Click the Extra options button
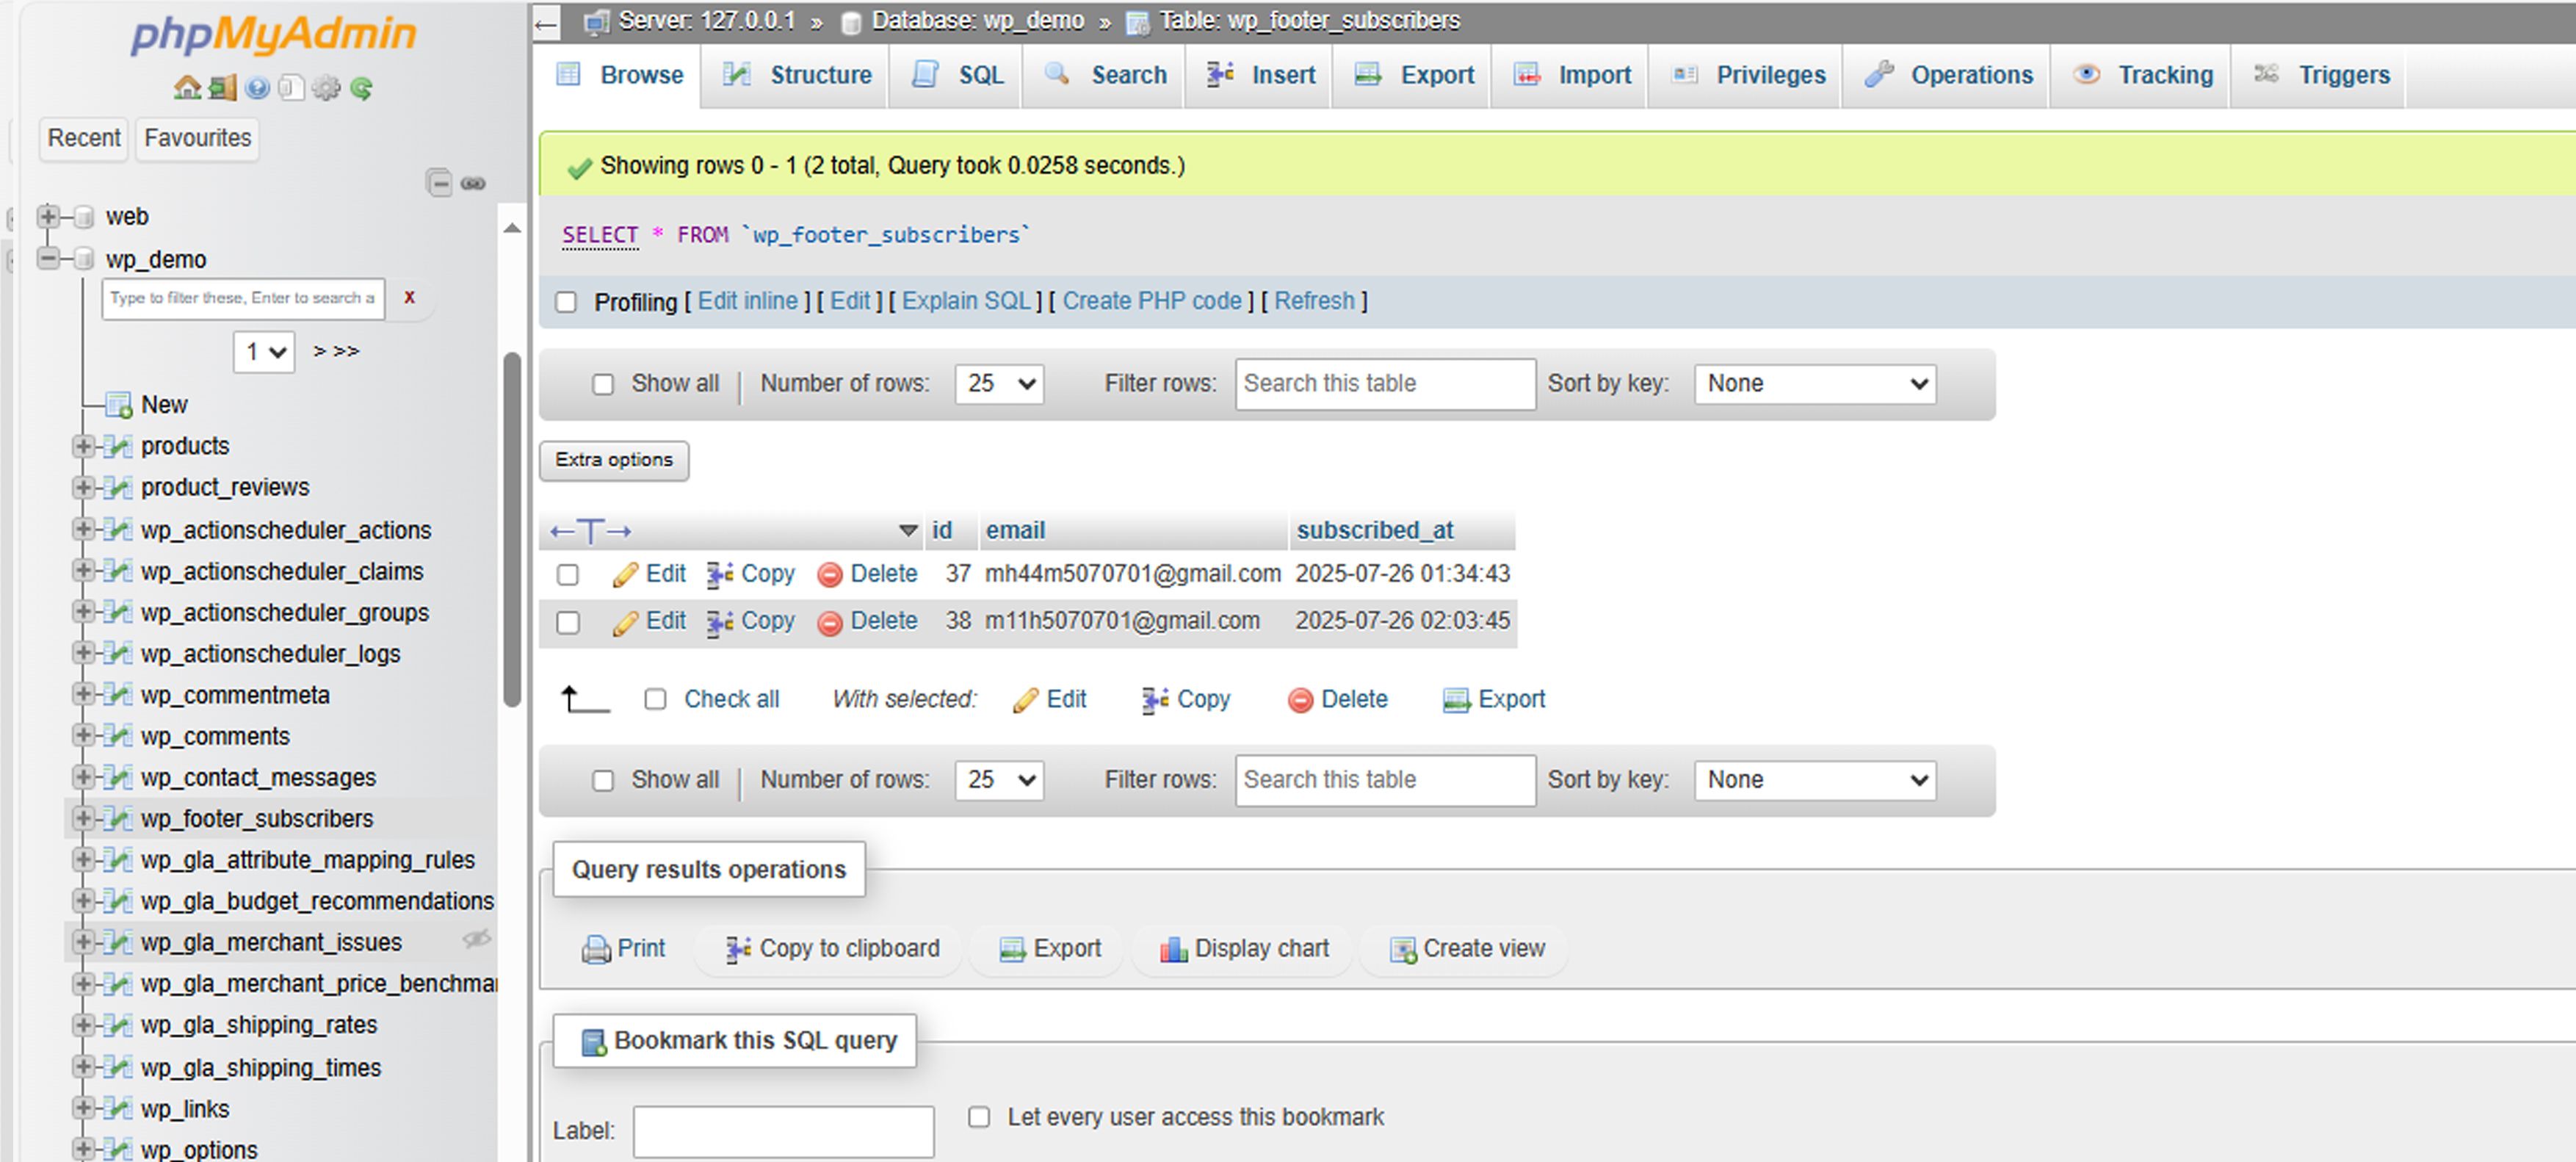The image size is (2576, 1162). [x=614, y=460]
